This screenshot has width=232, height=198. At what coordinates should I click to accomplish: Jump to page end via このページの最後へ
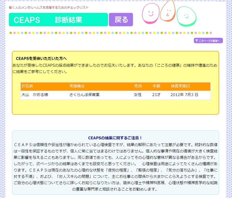pyautogui.click(x=208, y=41)
